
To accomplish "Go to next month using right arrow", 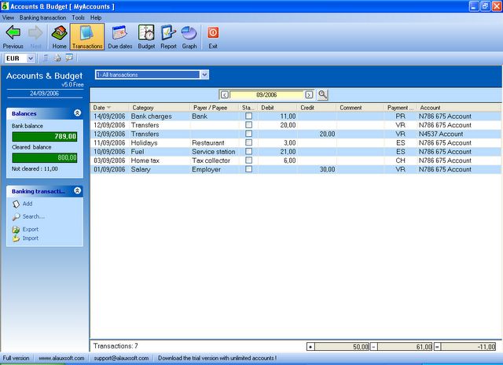I will 309,94.
